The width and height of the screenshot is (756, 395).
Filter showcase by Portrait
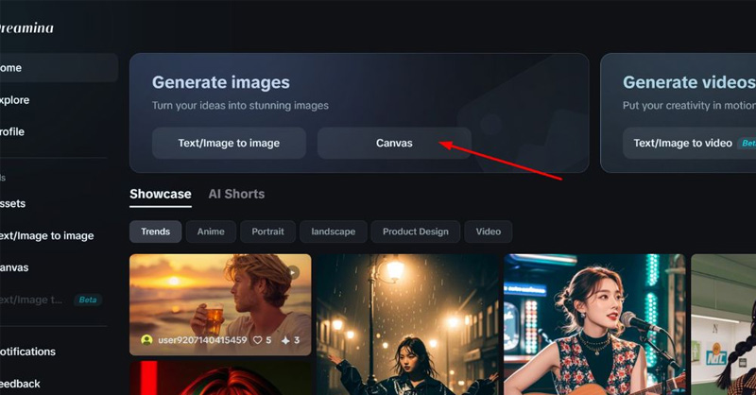click(267, 232)
